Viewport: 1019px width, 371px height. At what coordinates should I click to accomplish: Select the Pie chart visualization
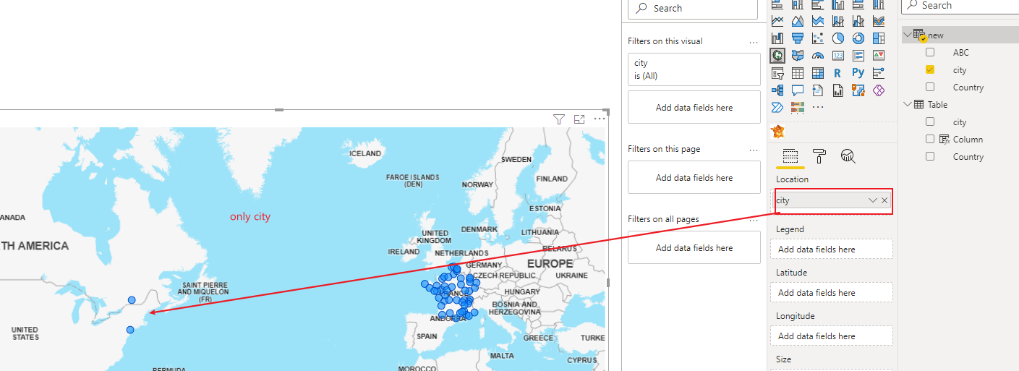(x=838, y=38)
